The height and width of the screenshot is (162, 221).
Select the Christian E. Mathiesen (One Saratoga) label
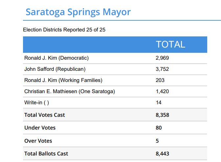point(70,91)
